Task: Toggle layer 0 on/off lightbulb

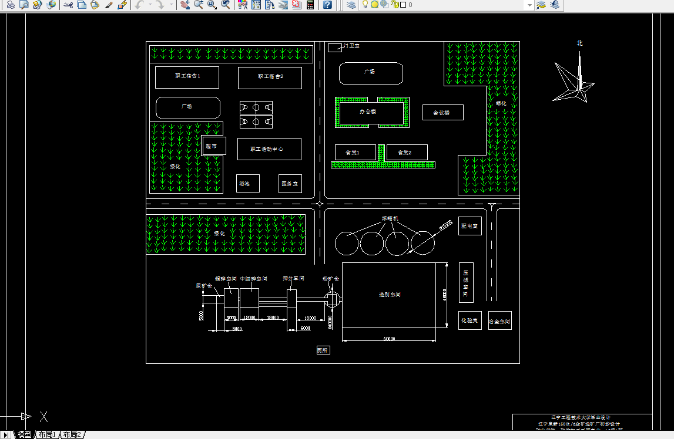Action: point(365,5)
